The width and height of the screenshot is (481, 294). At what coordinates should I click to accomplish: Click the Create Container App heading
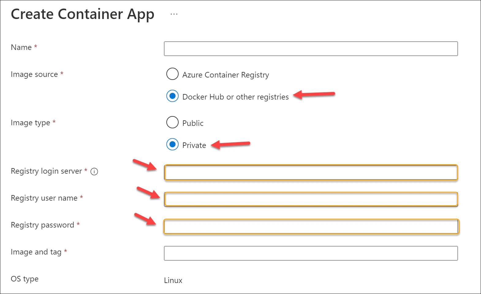[x=82, y=14]
